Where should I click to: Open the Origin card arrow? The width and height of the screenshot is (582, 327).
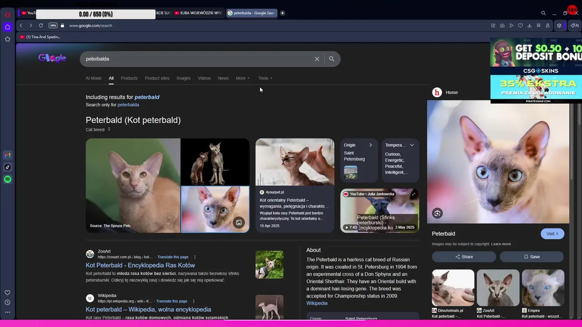(x=371, y=145)
